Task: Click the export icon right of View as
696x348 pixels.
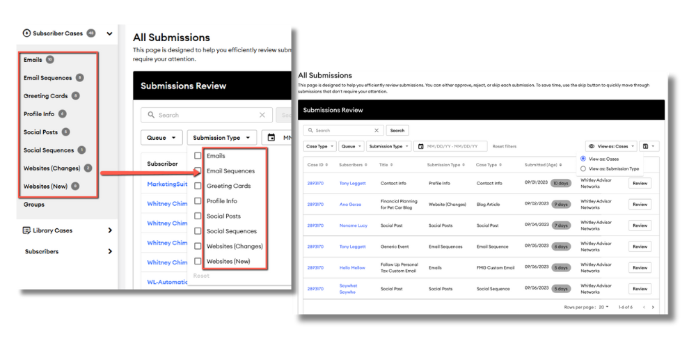Action: click(647, 146)
